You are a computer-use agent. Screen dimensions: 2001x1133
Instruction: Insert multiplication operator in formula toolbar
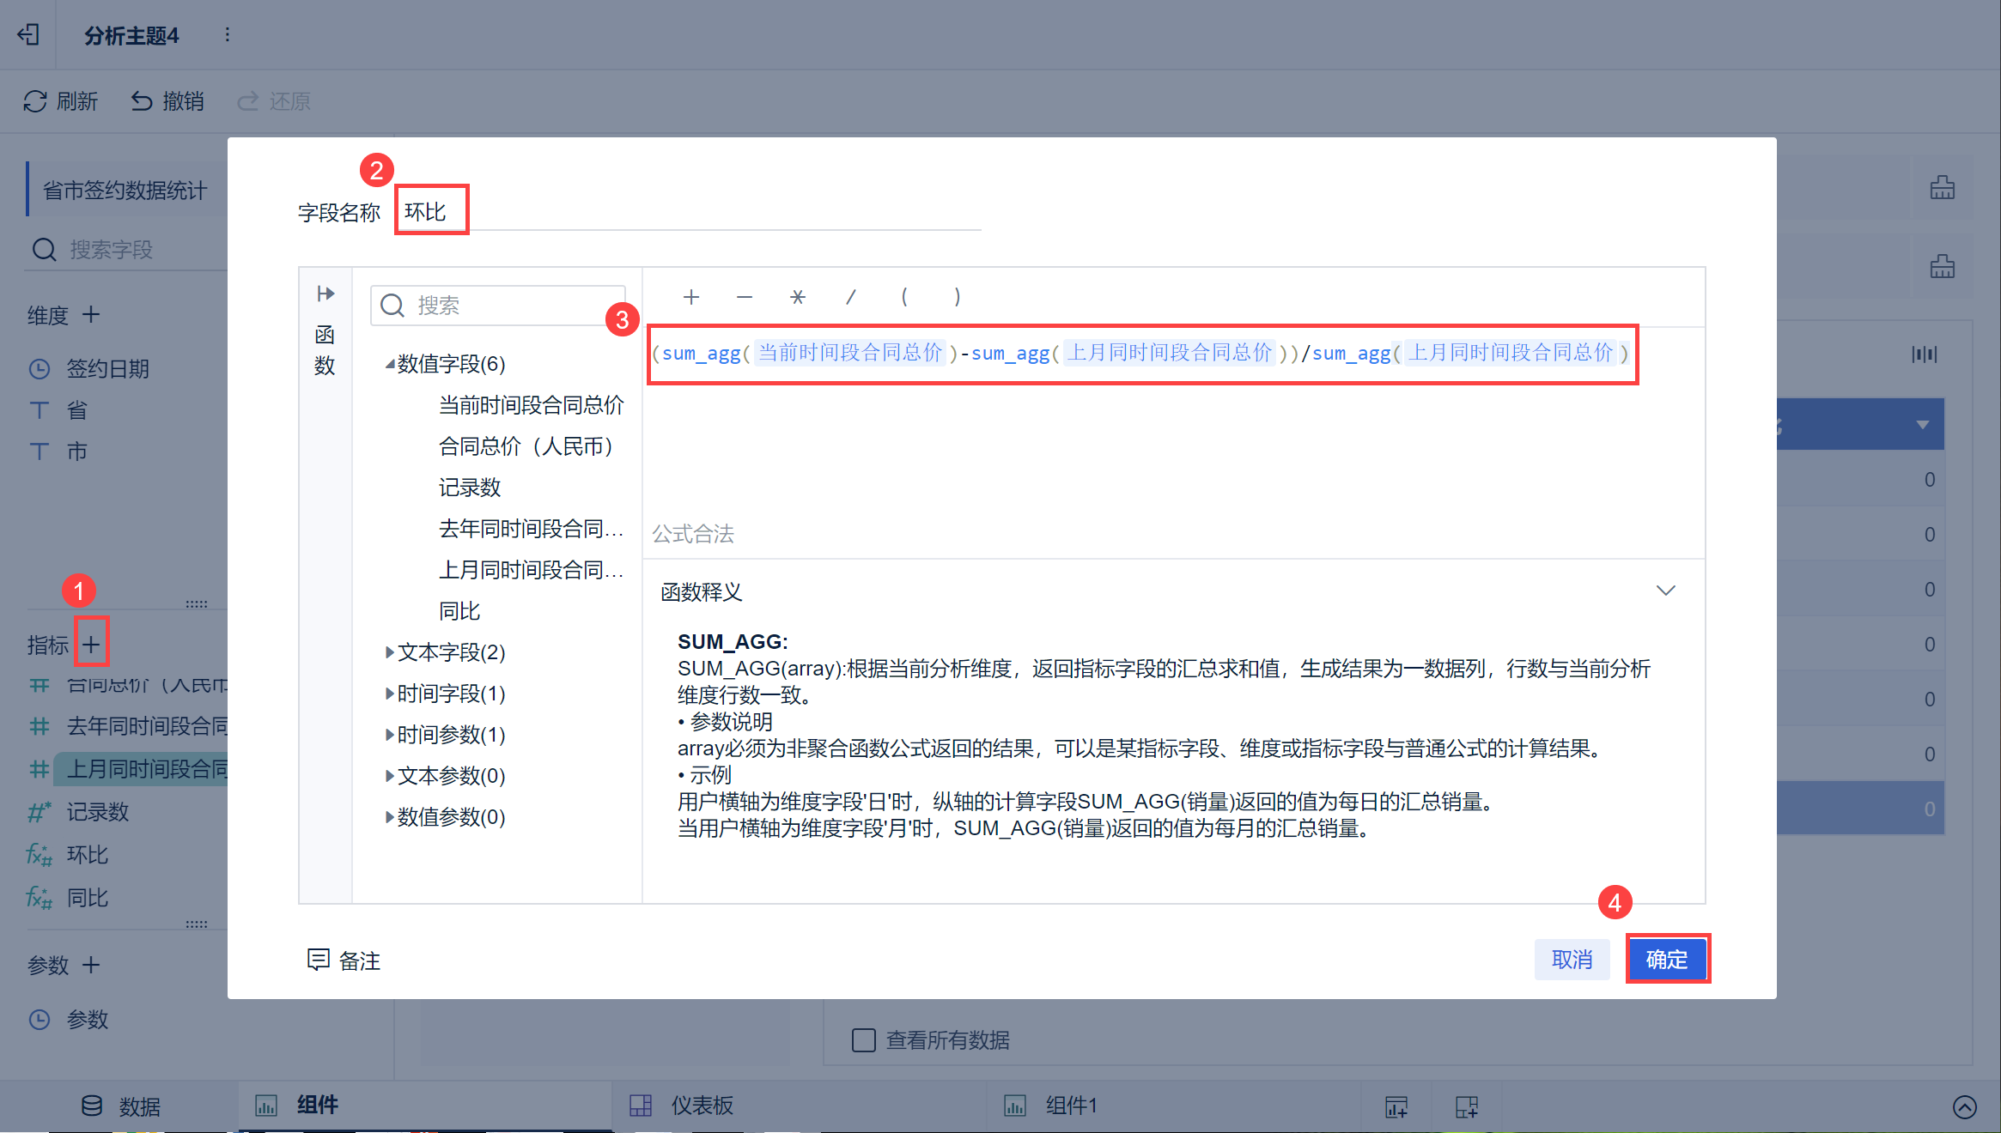point(798,297)
